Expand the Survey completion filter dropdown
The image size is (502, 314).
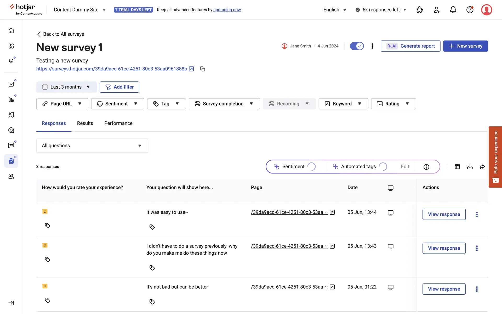coord(224,104)
